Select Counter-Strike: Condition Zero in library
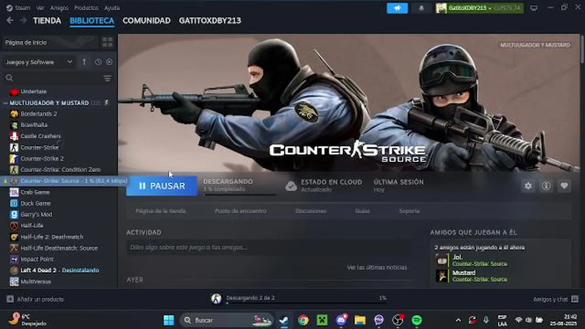 click(x=60, y=170)
